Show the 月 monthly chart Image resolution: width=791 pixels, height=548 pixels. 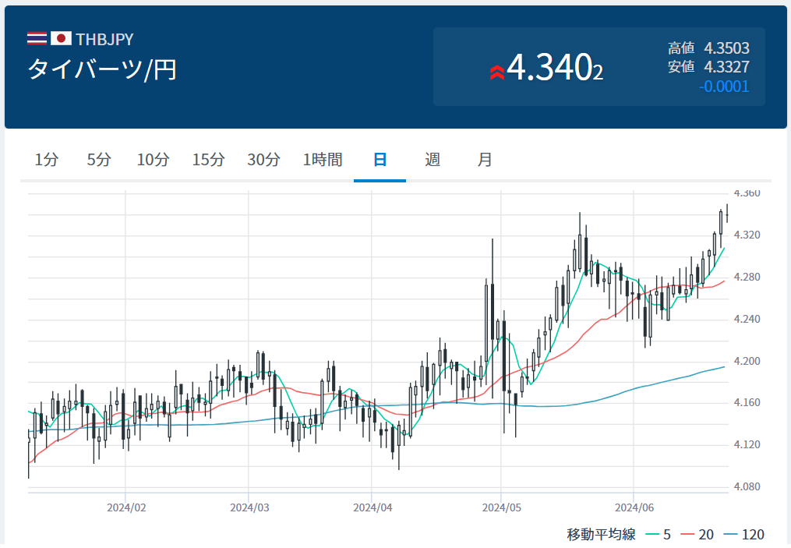coord(485,160)
